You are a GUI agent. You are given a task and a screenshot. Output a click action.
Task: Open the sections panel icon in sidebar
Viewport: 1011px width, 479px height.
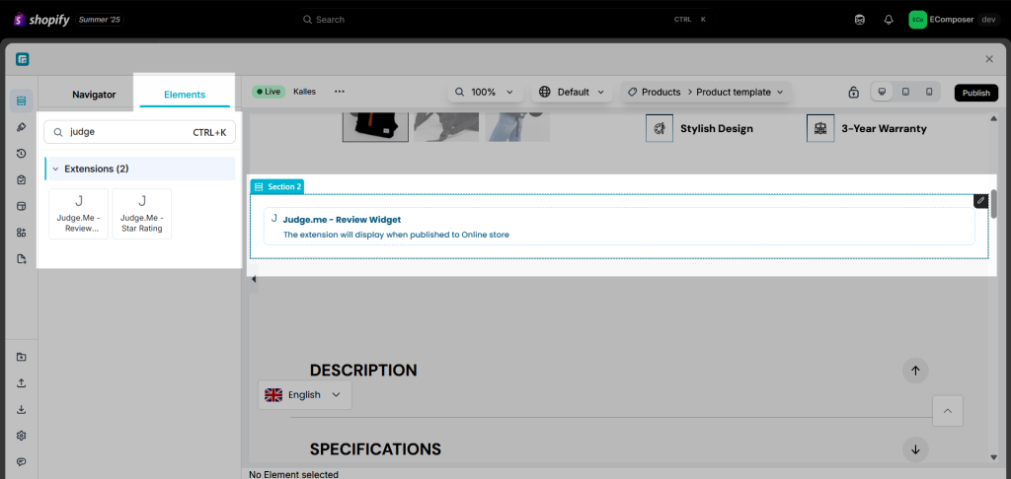click(x=22, y=101)
